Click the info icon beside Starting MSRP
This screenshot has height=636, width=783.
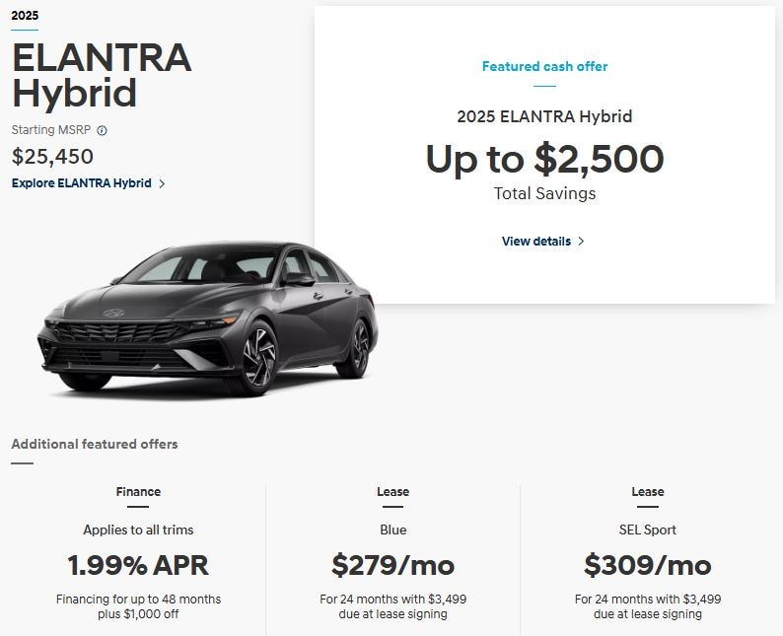103,130
